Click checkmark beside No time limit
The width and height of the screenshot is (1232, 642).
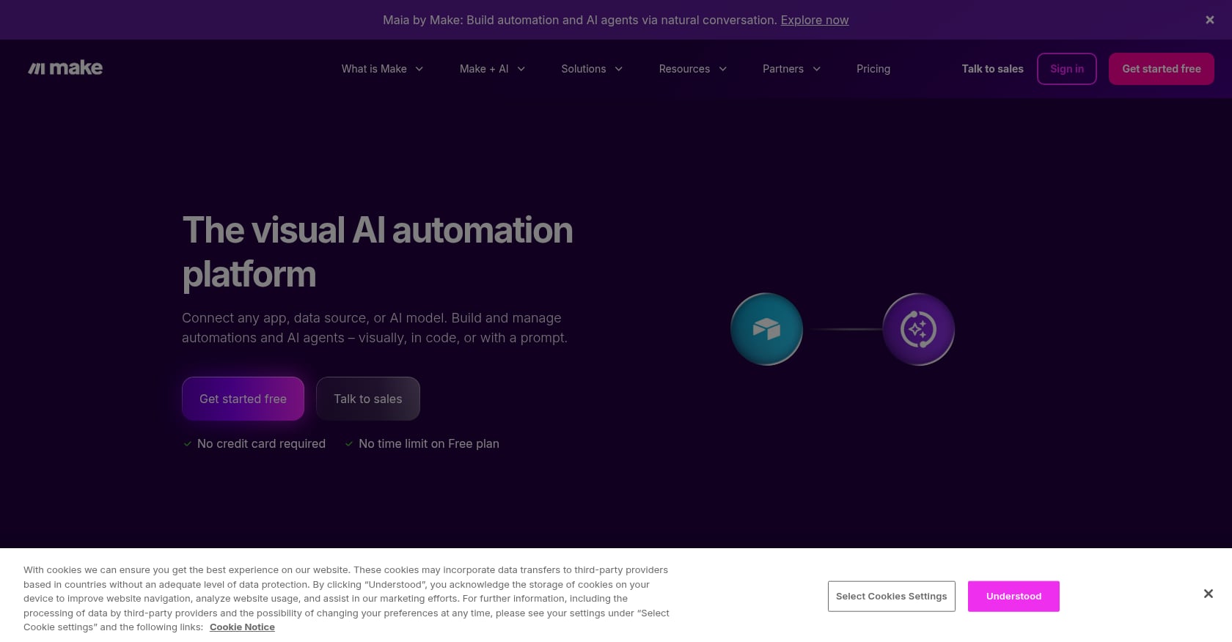[349, 444]
